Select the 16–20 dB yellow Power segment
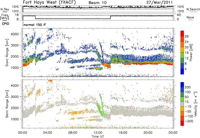 tap(182, 50)
